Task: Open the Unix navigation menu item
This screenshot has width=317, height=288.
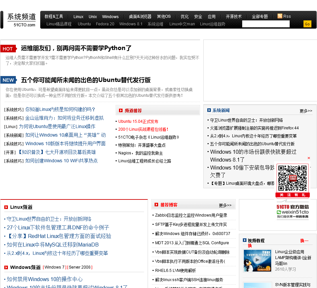Action: 93,16
